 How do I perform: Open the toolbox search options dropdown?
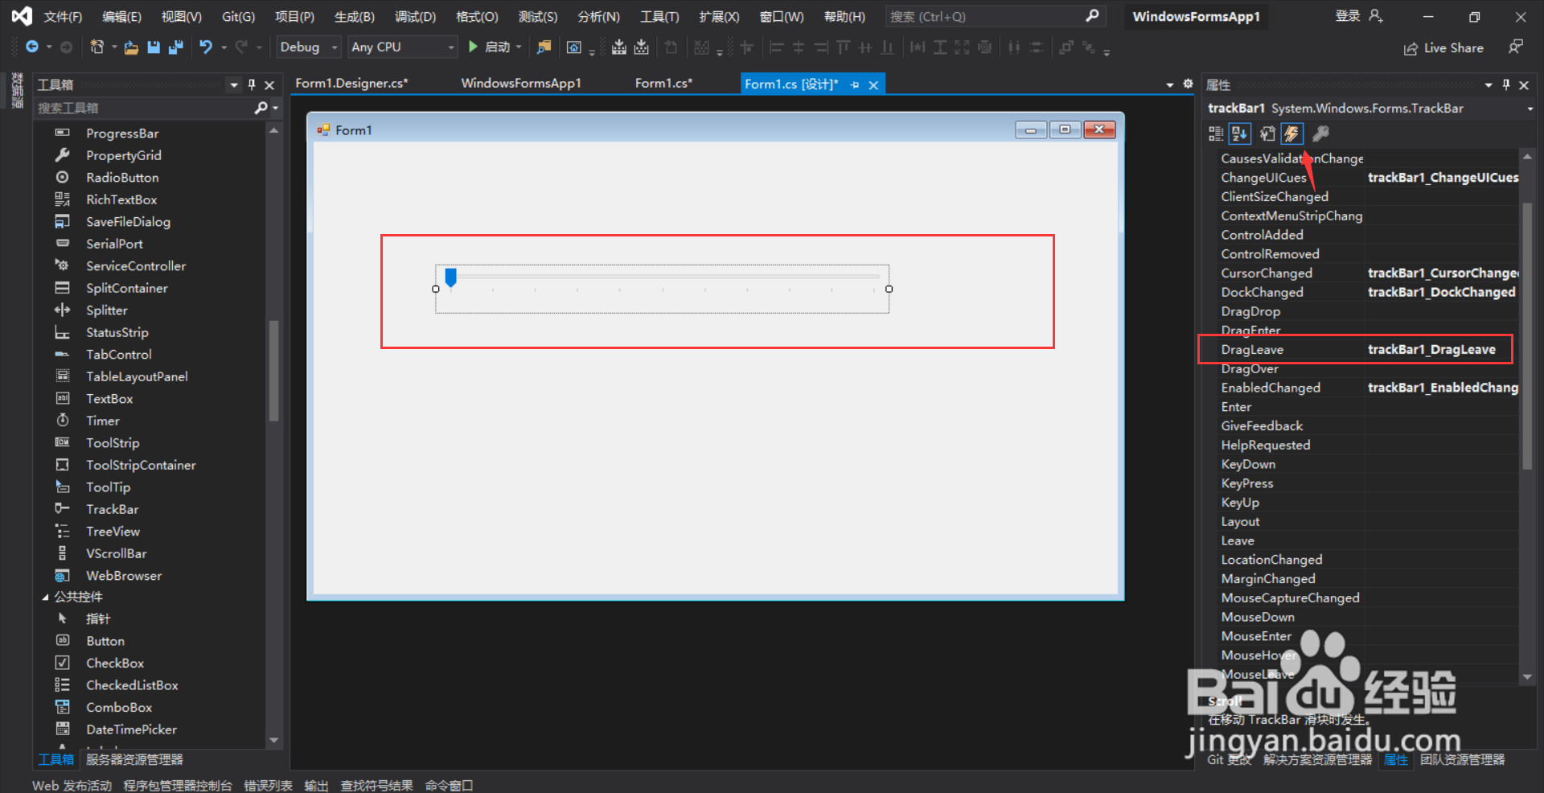pyautogui.click(x=275, y=108)
